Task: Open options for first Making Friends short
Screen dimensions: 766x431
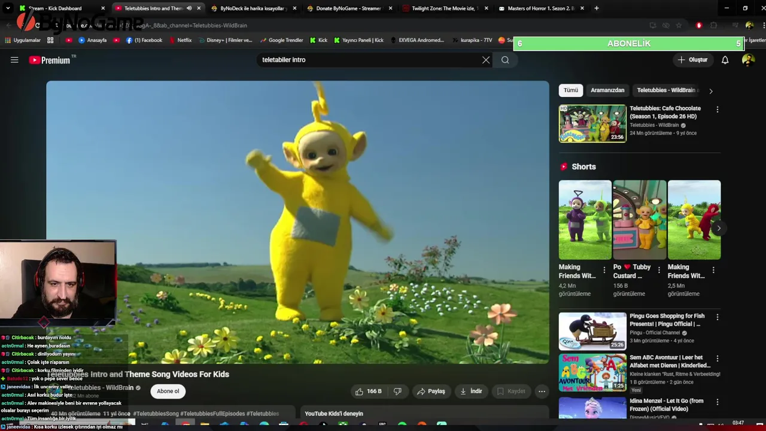Action: pyautogui.click(x=604, y=271)
